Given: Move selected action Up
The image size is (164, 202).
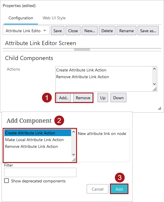Looking at the screenshot, I should click(x=103, y=98).
